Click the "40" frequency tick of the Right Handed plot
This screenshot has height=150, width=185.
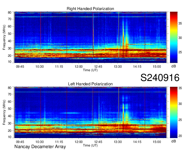click(10, 41)
